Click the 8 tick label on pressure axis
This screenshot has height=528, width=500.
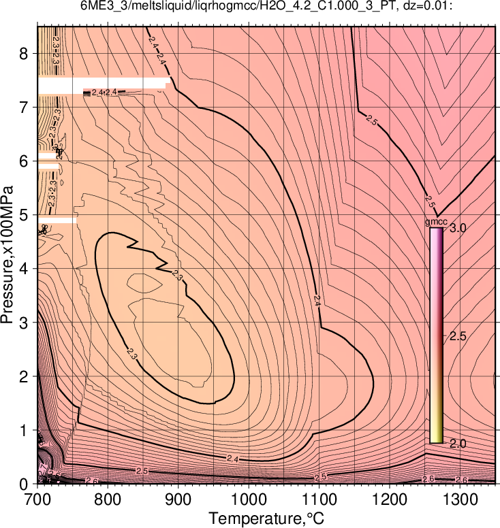[24, 54]
